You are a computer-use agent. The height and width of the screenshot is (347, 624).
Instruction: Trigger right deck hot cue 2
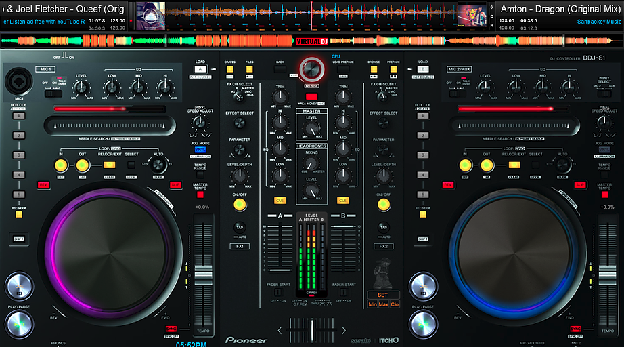422,135
